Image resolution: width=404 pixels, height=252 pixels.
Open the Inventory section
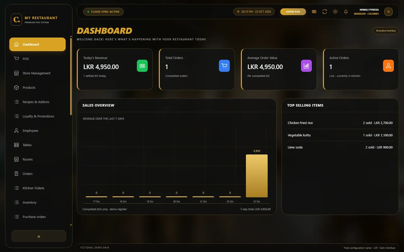(x=38, y=203)
